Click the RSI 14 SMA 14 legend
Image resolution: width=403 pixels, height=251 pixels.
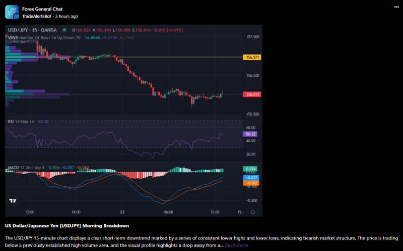coord(21,121)
